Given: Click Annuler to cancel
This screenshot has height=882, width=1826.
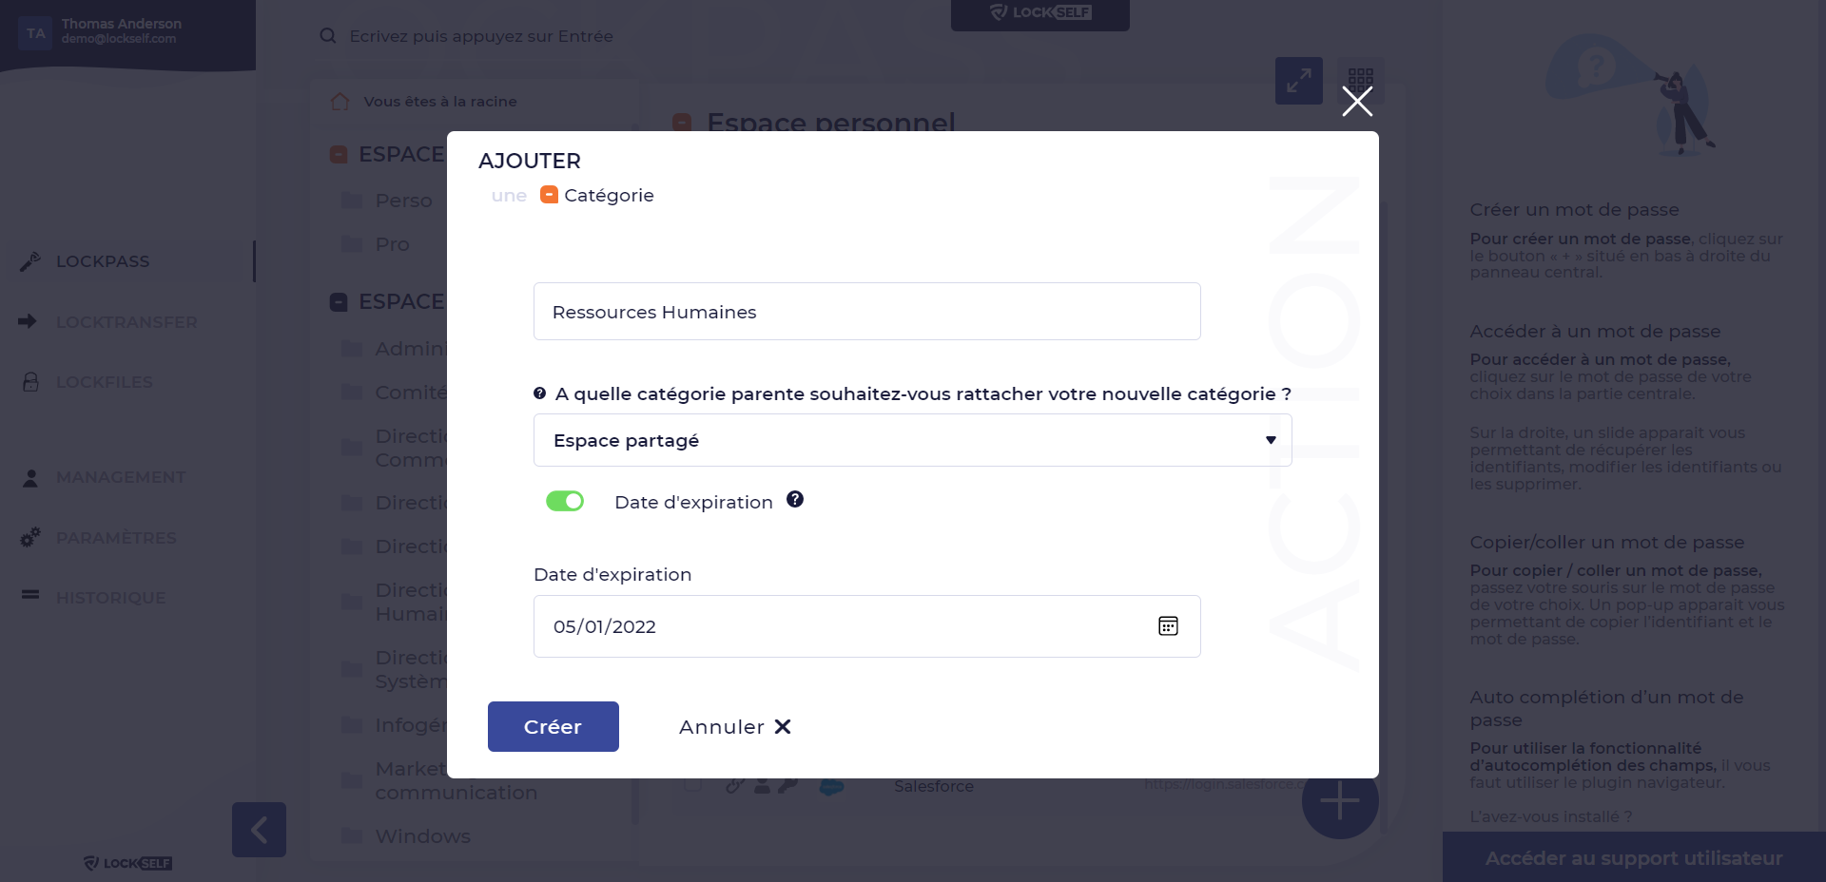Looking at the screenshot, I should (734, 727).
